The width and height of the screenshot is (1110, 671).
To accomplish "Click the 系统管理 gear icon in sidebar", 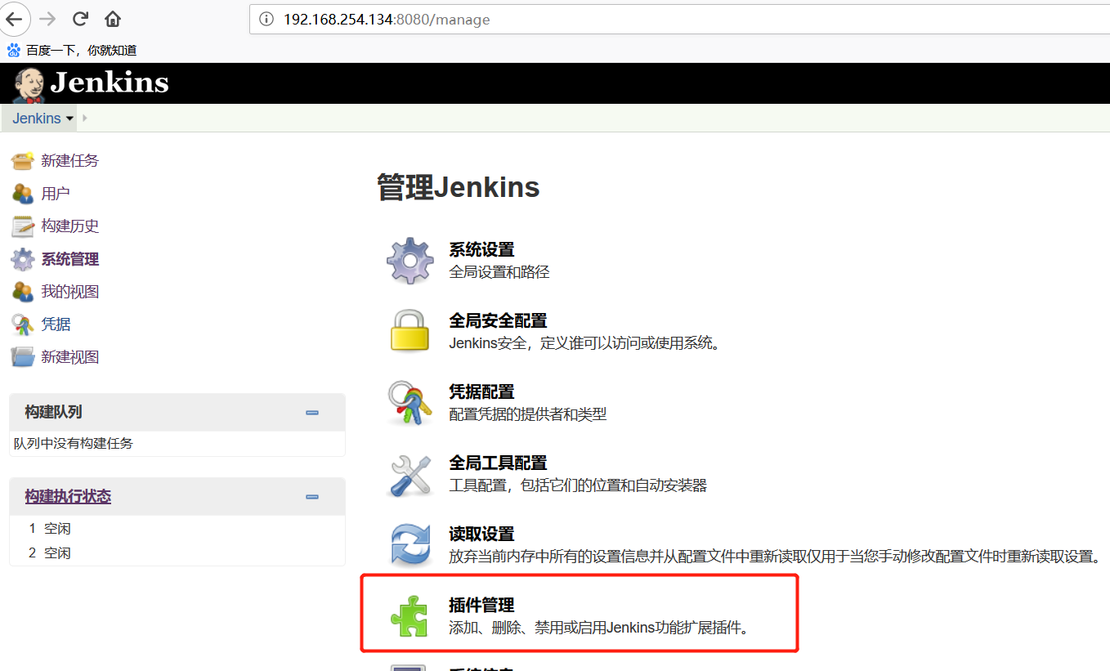I will coord(23,259).
